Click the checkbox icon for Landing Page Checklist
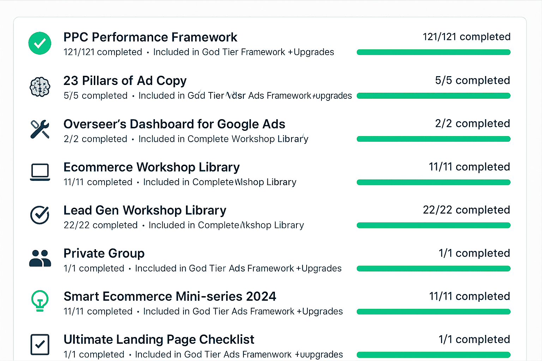The width and height of the screenshot is (542, 361). tap(40, 344)
